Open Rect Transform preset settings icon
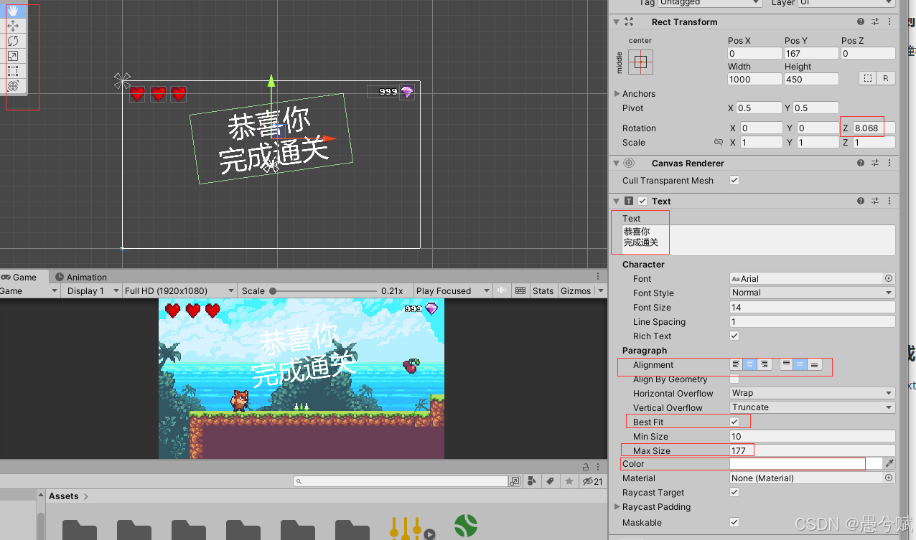 pos(875,22)
